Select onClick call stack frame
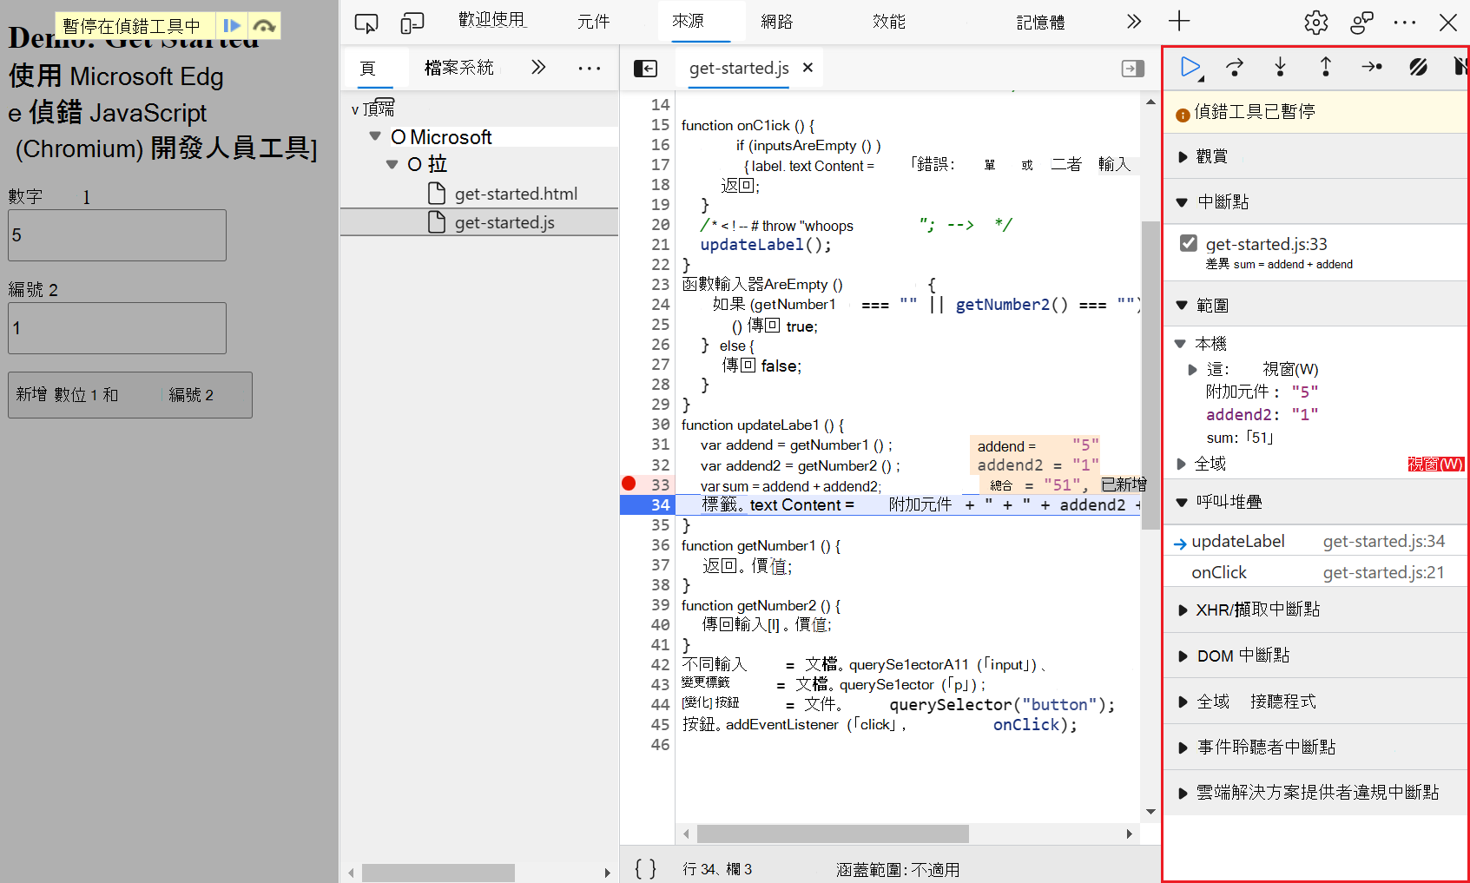The image size is (1470, 883). pos(1315,573)
